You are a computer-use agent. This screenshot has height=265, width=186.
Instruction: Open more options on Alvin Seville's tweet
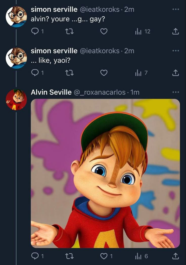point(175,92)
